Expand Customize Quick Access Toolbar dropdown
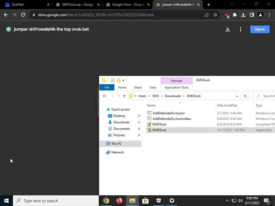The height and width of the screenshot is (206, 275). [x=123, y=80]
